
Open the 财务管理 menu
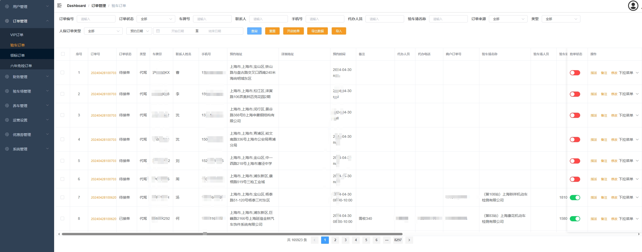point(27,77)
